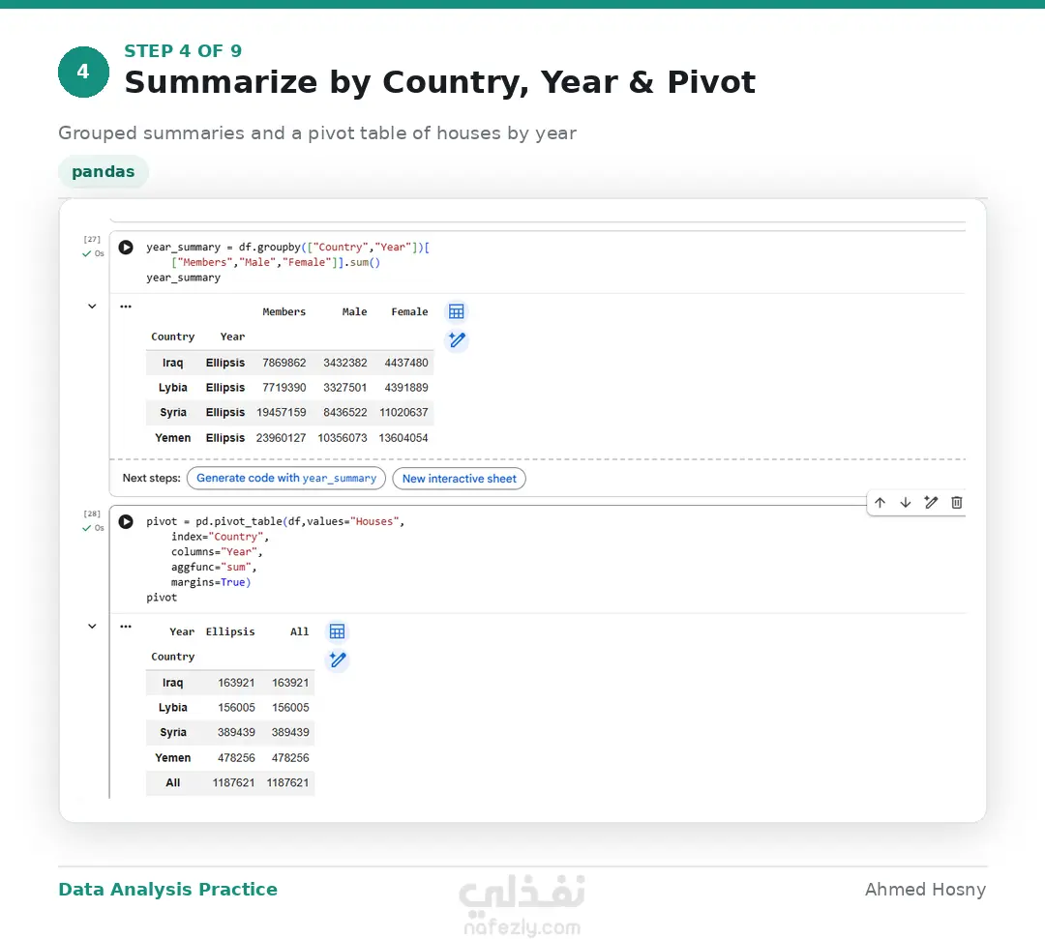Run the year_summary groupby cell
This screenshot has width=1045, height=939.
pyautogui.click(x=125, y=247)
